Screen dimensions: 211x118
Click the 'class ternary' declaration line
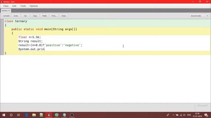click(x=16, y=21)
